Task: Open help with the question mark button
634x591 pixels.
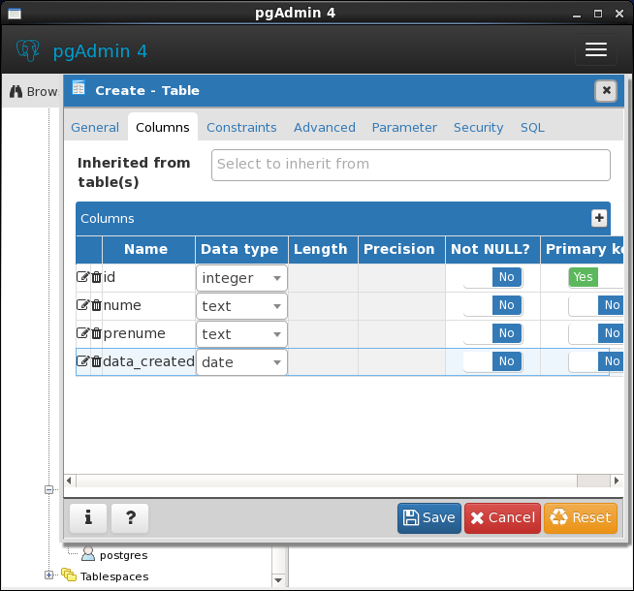Action: [x=130, y=518]
